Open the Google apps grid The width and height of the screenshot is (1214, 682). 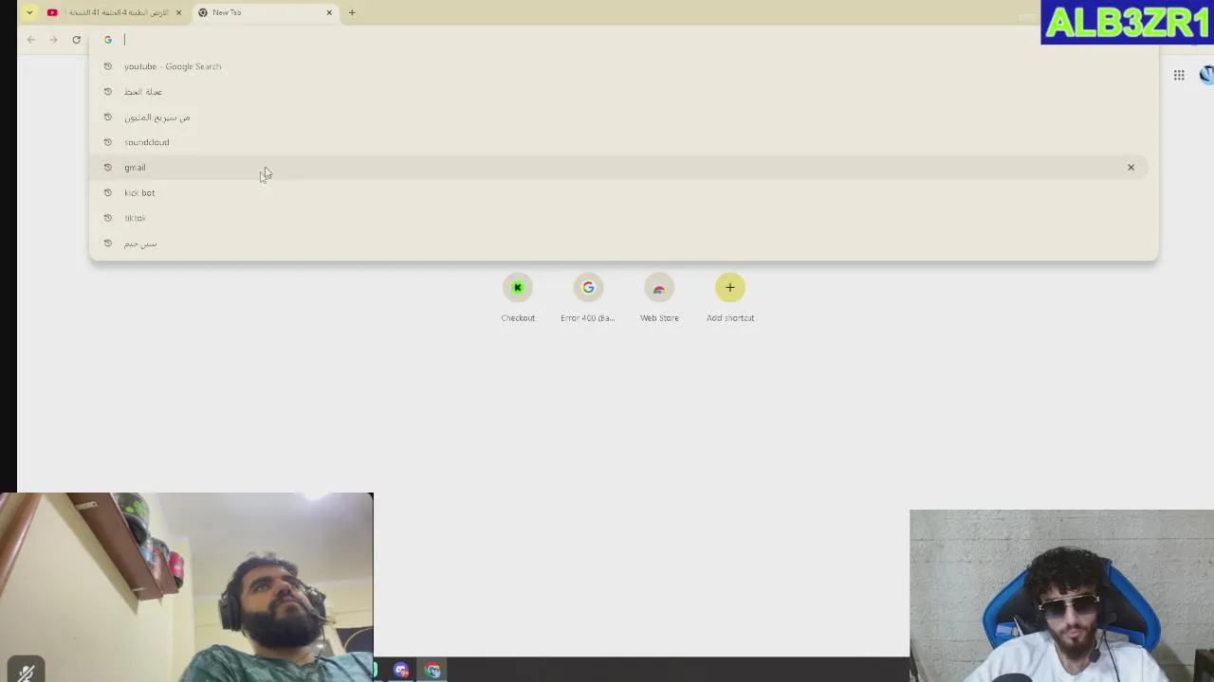point(1179,76)
